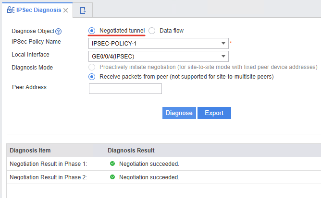Image resolution: width=321 pixels, height=198 pixels.
Task: Click the Diagnosis Result column header
Action: coord(131,151)
